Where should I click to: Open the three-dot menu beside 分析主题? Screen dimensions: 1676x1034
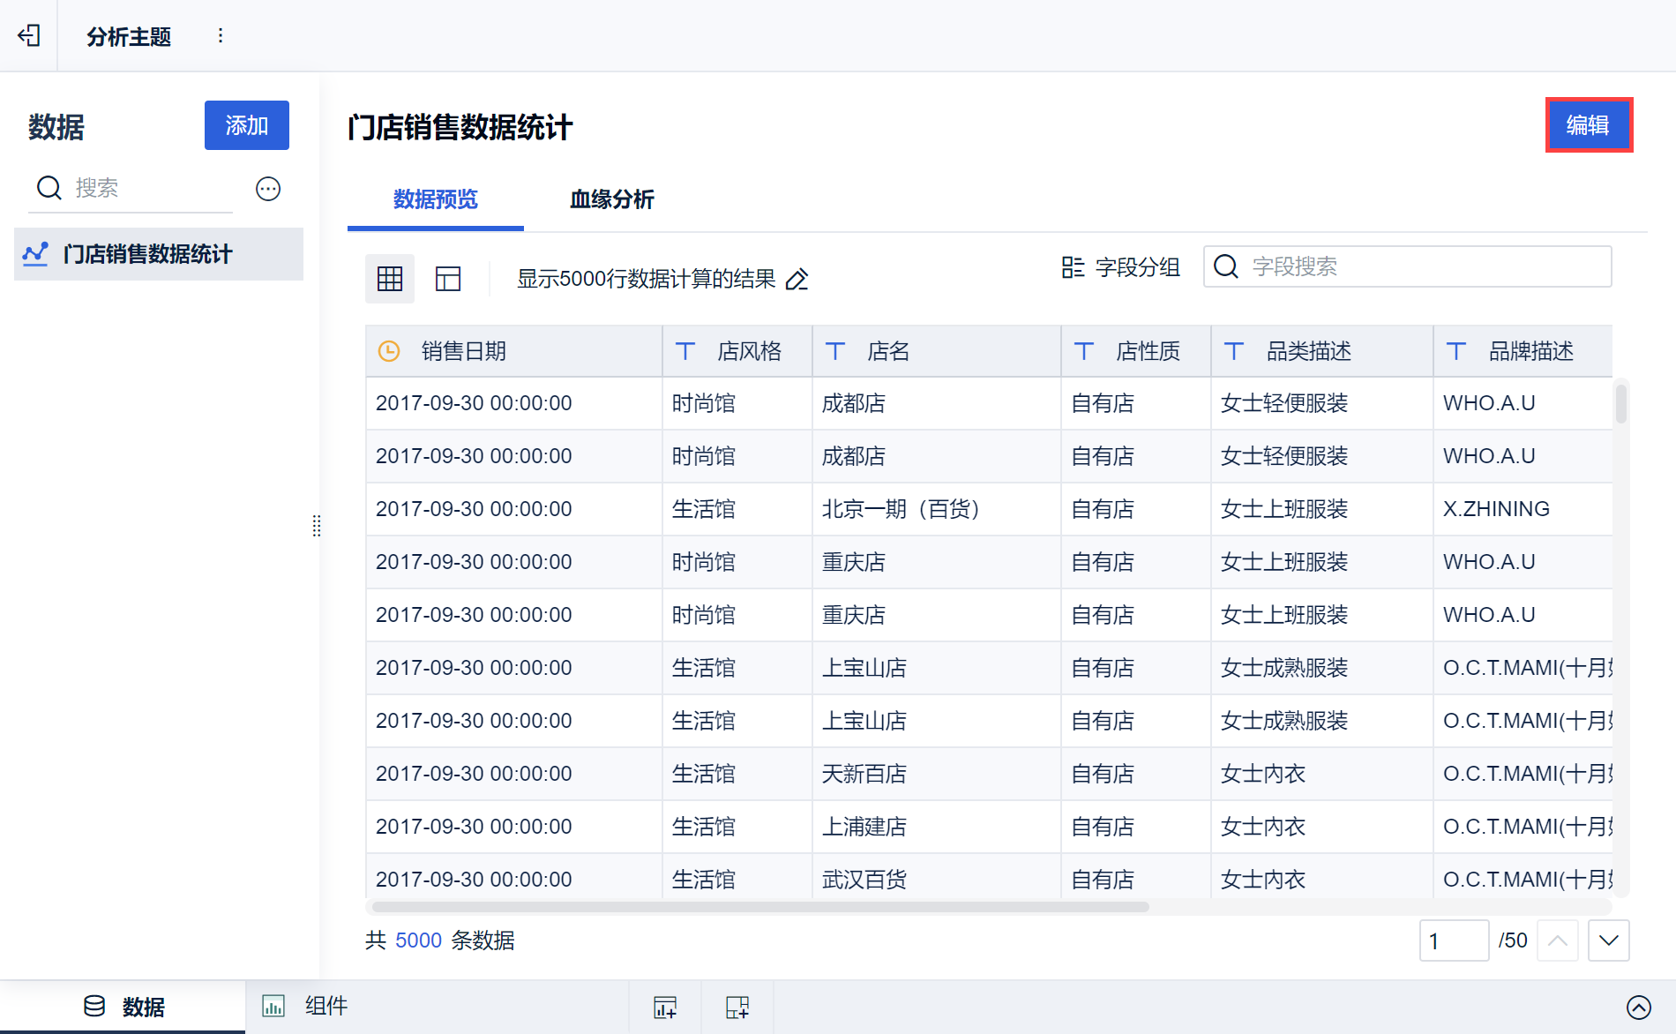pos(221,35)
